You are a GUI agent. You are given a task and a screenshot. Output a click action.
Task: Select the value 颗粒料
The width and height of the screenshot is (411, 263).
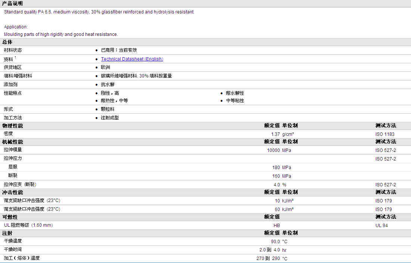pyautogui.click(x=108, y=109)
